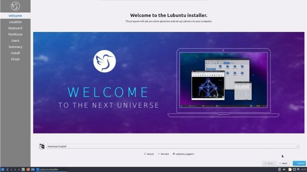Open the clipboard tray icon
Viewport: 307px width, 172px height.
click(289, 169)
